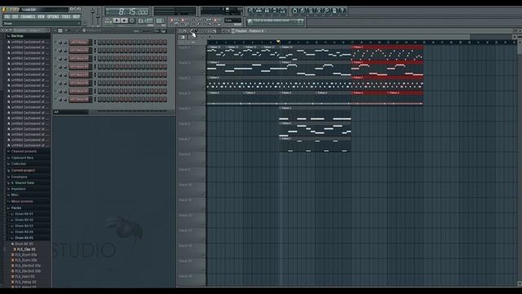The width and height of the screenshot is (522, 294).
Task: Click the project info toolbar icon
Action: pos(334,11)
